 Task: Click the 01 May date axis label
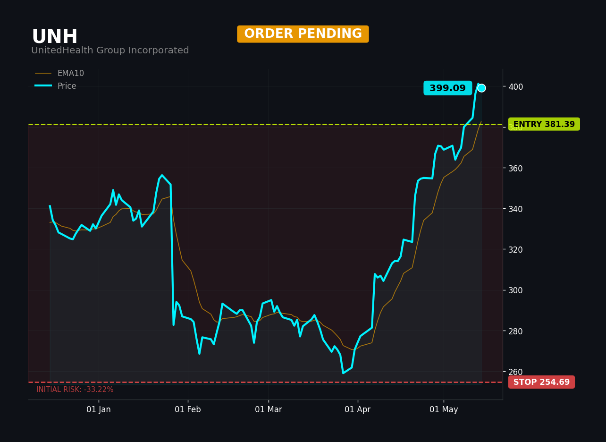[444, 409]
